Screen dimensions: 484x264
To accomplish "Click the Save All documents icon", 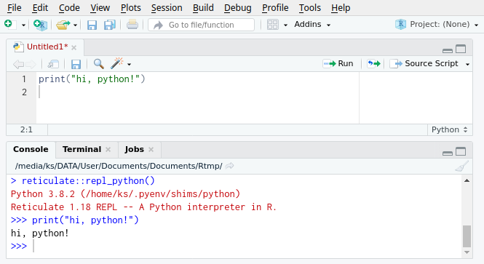I will point(110,25).
